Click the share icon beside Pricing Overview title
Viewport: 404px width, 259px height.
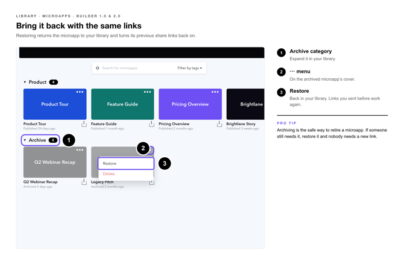point(219,124)
